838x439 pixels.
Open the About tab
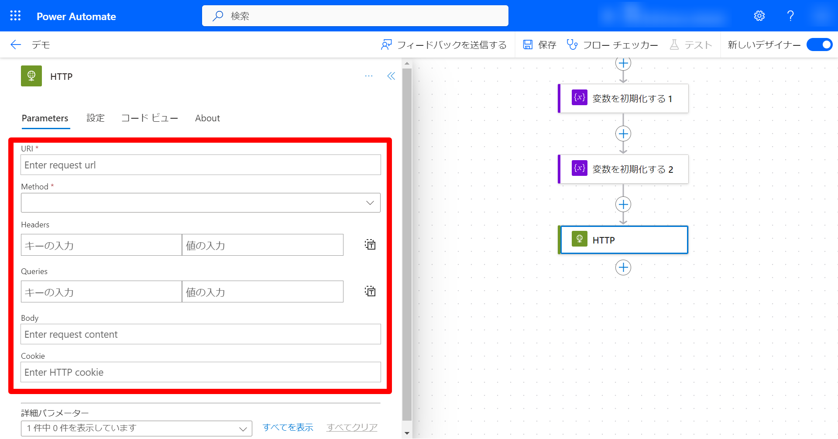tap(207, 118)
